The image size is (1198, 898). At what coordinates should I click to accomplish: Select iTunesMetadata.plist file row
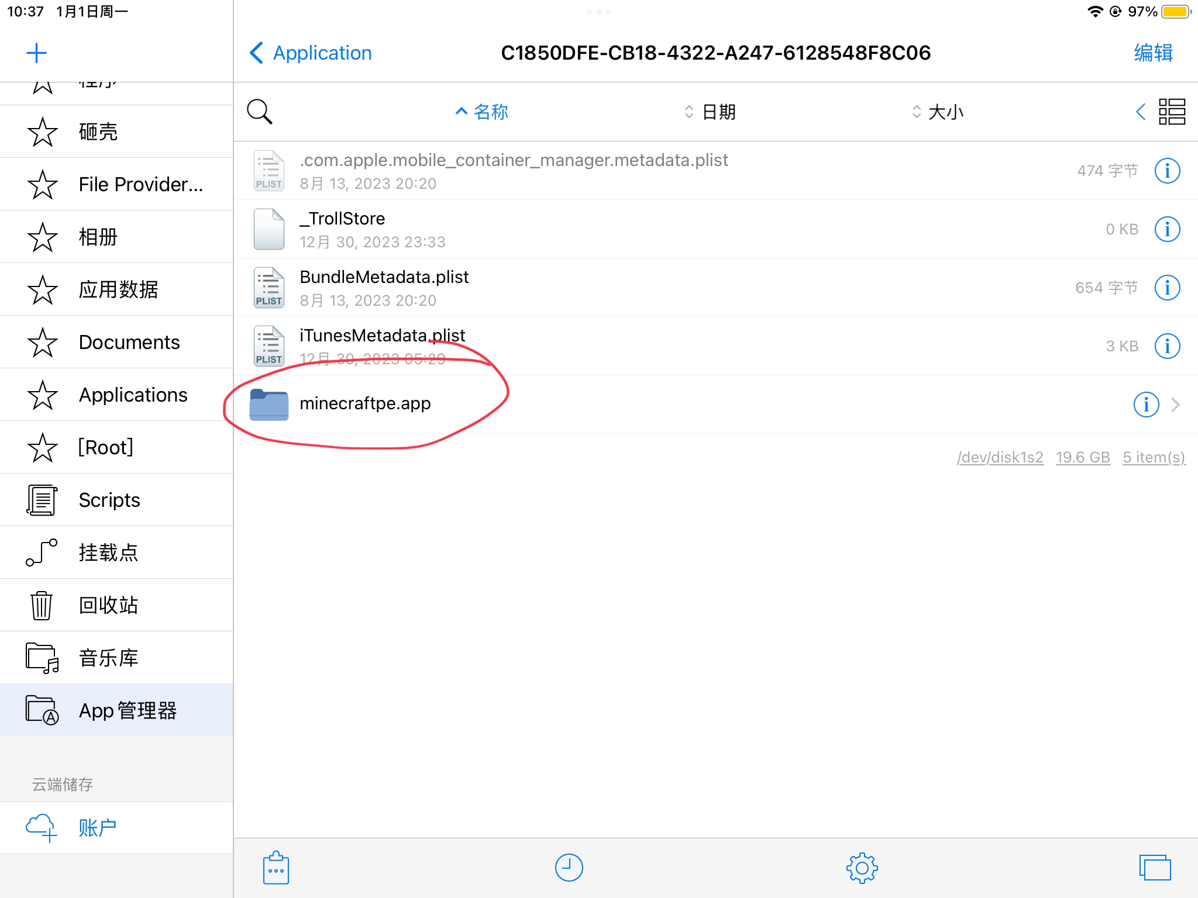(716, 346)
